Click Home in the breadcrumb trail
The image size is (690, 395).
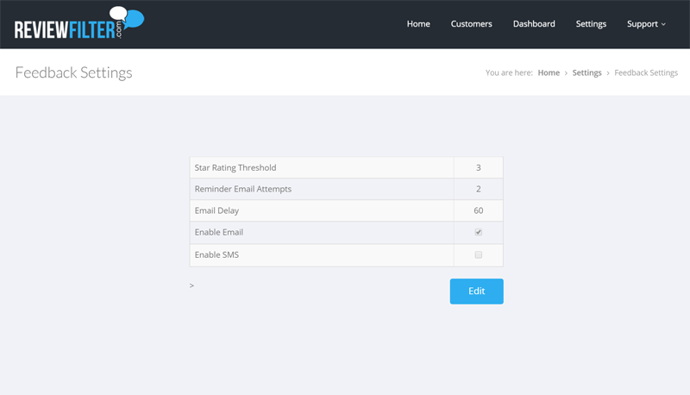[549, 72]
